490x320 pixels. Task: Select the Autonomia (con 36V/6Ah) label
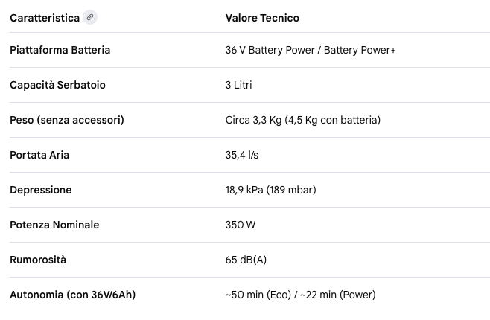(72, 295)
